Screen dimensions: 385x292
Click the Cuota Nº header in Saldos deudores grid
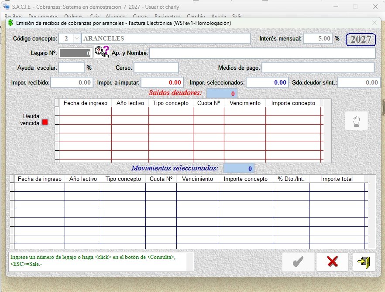[209, 103]
